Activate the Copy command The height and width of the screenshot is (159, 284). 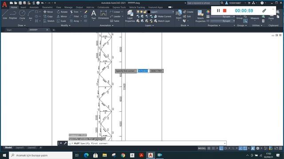(x=48, y=16)
